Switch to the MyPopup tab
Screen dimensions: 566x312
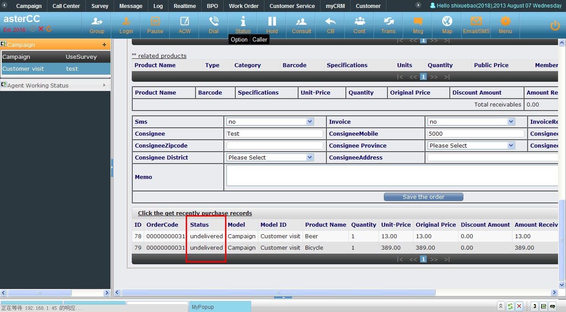tap(220, 307)
